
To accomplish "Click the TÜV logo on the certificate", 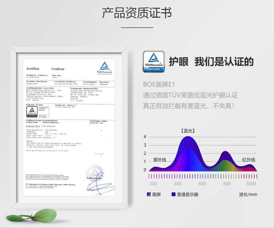I will pos(104,68).
